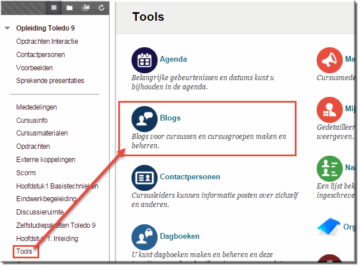Screen dimensions: 360x267
Task: Click the Blogs description text
Action: point(209,141)
